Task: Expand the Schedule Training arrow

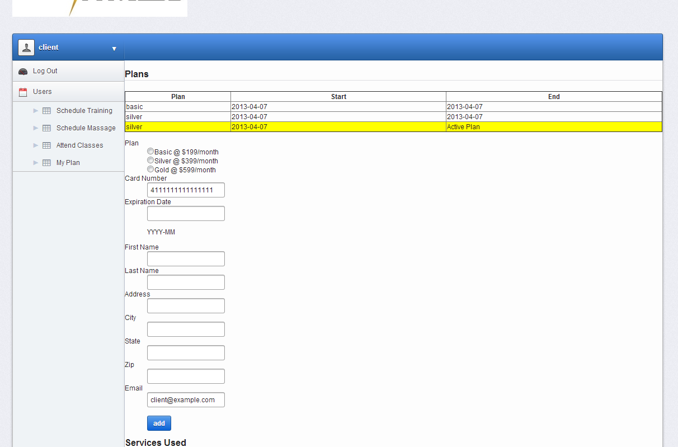Action: pyautogui.click(x=36, y=111)
